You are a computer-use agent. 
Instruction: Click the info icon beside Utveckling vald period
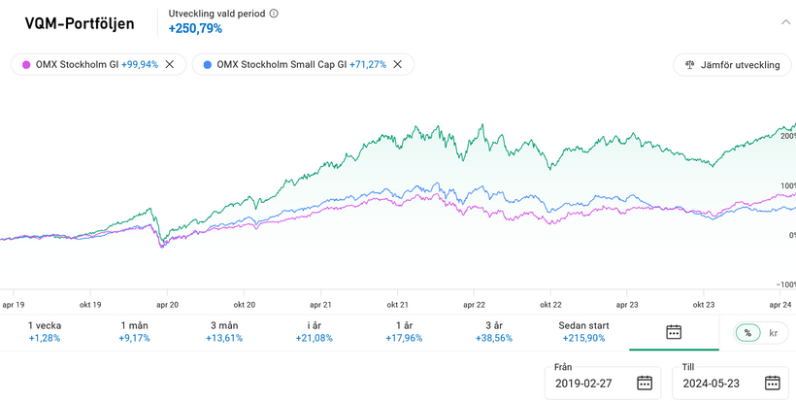click(x=274, y=14)
